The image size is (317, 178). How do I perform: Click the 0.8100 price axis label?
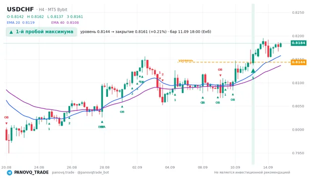click(x=298, y=83)
